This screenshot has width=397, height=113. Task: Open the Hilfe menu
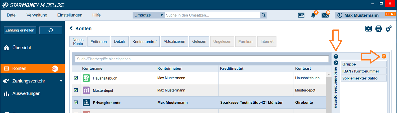(x=96, y=15)
